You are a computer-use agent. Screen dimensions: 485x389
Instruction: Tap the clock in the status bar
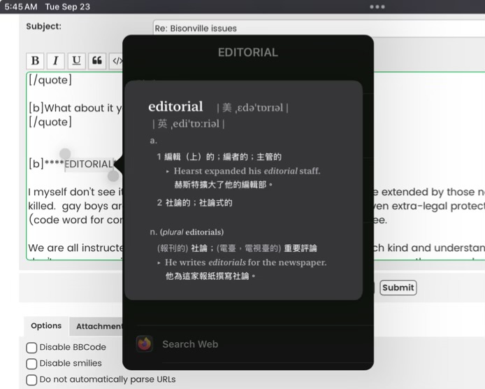(x=20, y=7)
